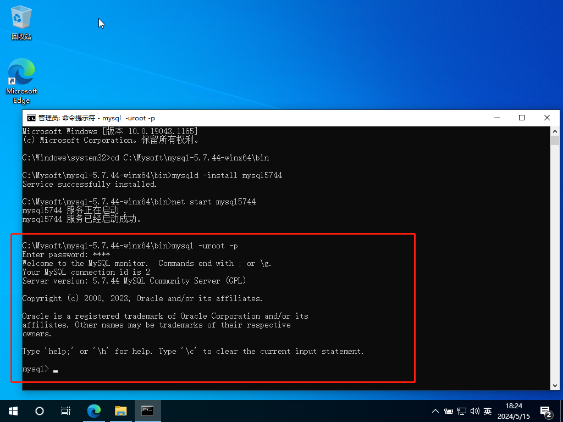Viewport: 563px width, 422px height.
Task: Maximize the Command Prompt window
Action: [522, 118]
